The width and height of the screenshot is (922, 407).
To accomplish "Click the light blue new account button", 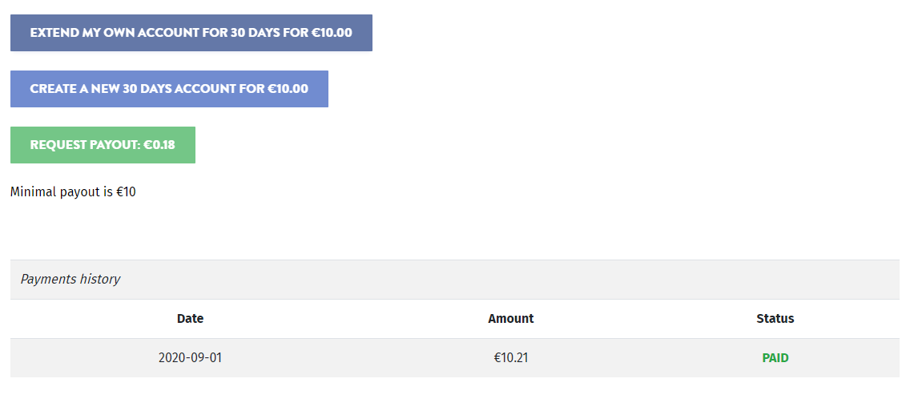I will [x=169, y=89].
